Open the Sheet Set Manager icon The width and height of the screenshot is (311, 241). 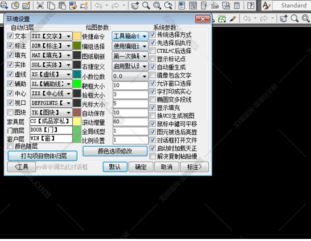pyautogui.click(x=215, y=5)
